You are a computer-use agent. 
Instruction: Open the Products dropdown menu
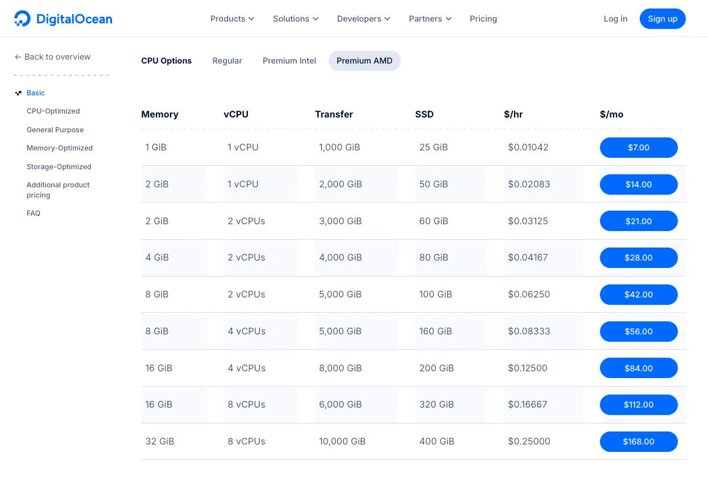pos(232,19)
